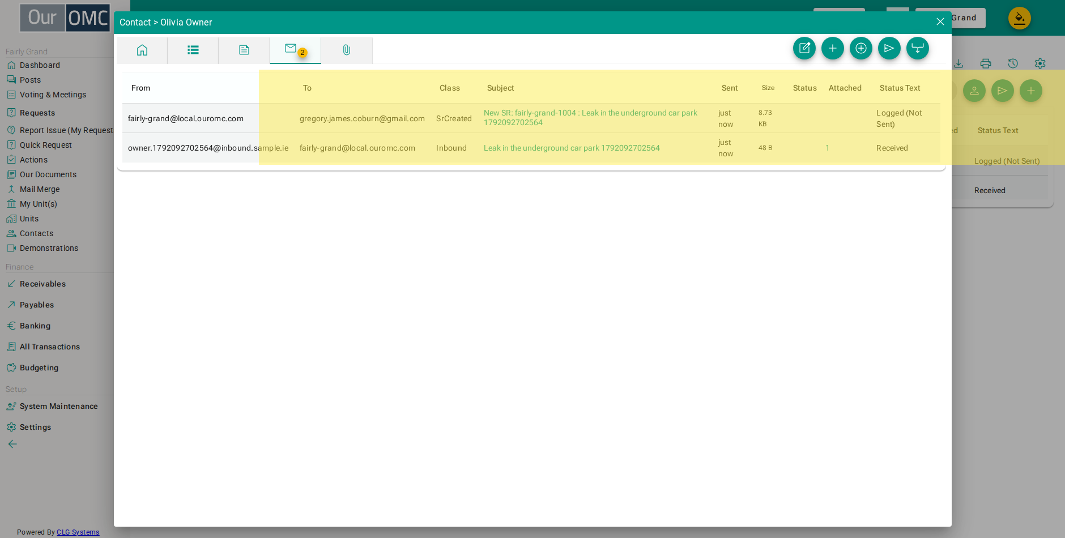This screenshot has width=1065, height=538.
Task: Follow the CLG Systems link
Action: coord(78,532)
